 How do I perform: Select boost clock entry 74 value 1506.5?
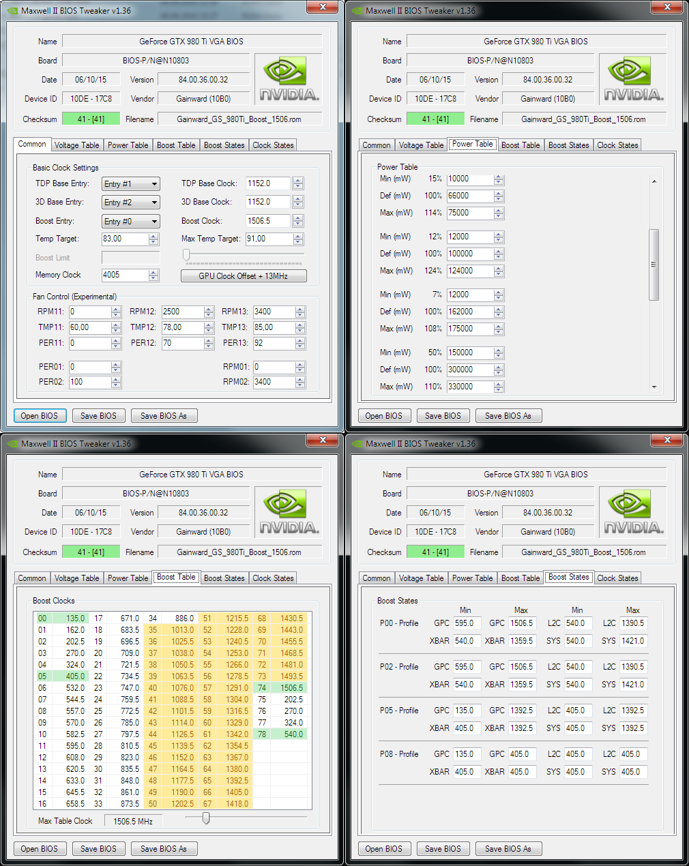pyautogui.click(x=281, y=688)
